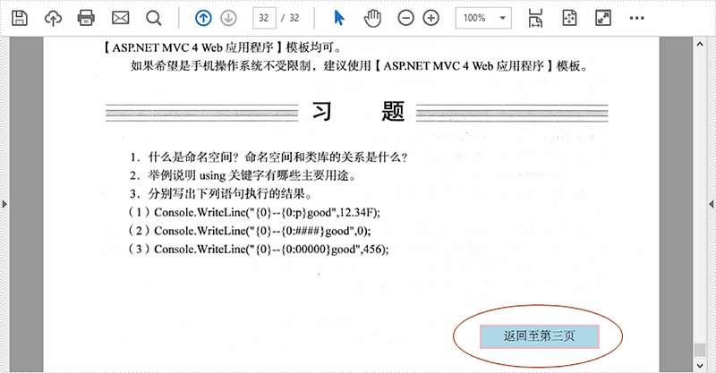Expand the left navigation pane arrow
Screen dimensions: 716x373
[6, 205]
